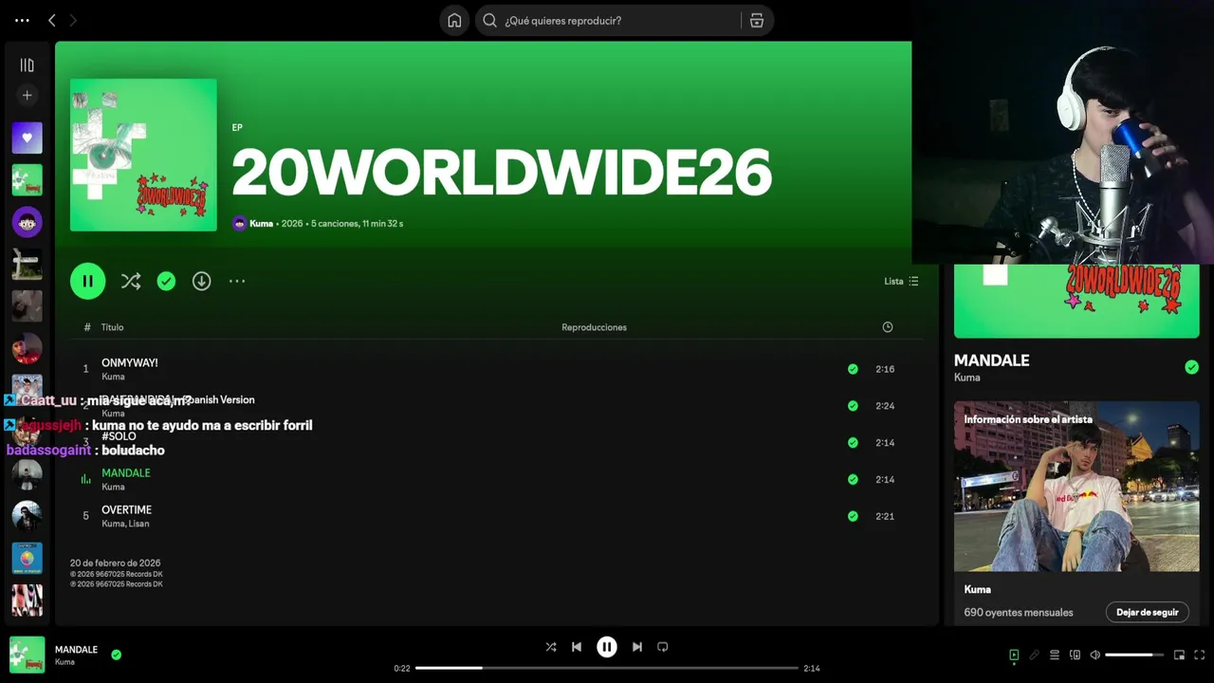Open lyrics with the microphone icon

pos(1034,655)
